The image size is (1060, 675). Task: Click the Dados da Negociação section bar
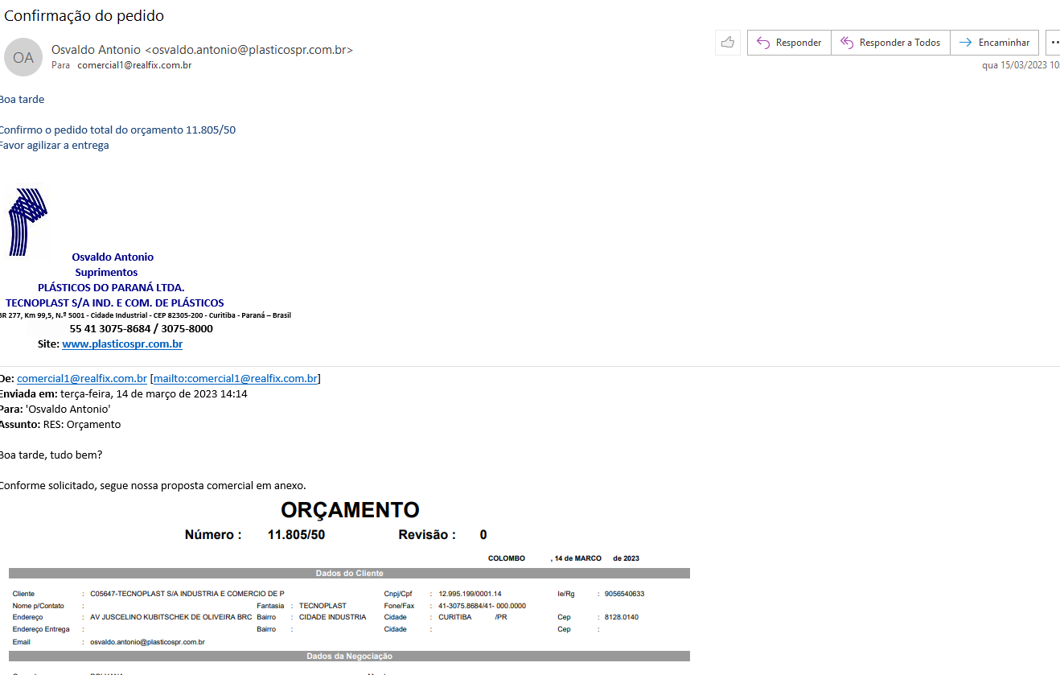tap(349, 656)
